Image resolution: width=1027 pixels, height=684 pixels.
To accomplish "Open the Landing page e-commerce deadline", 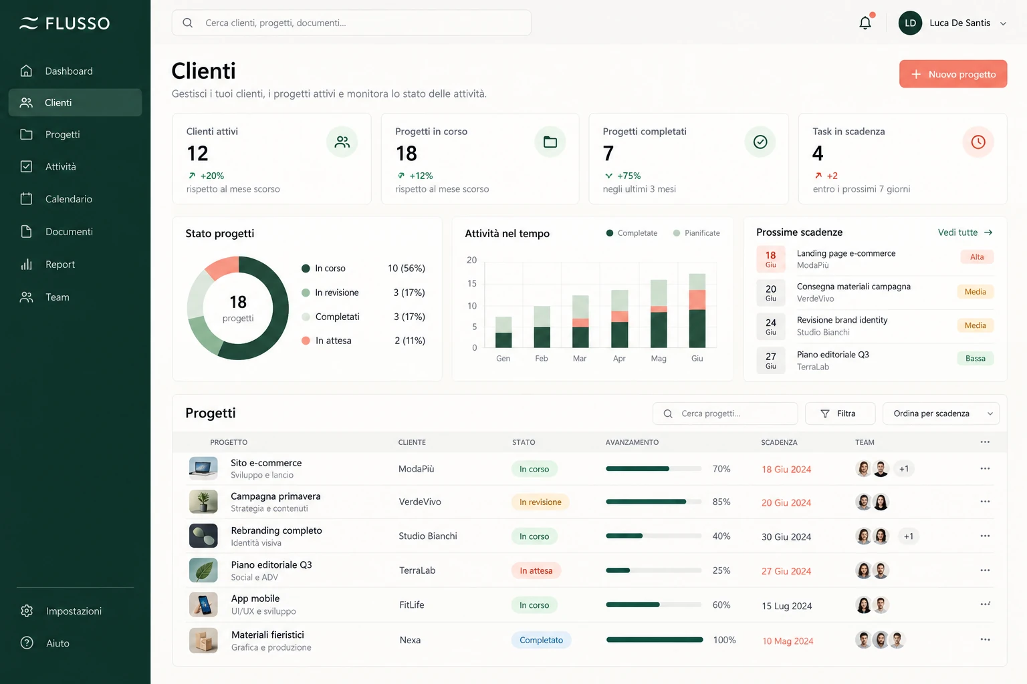I will (875, 259).
